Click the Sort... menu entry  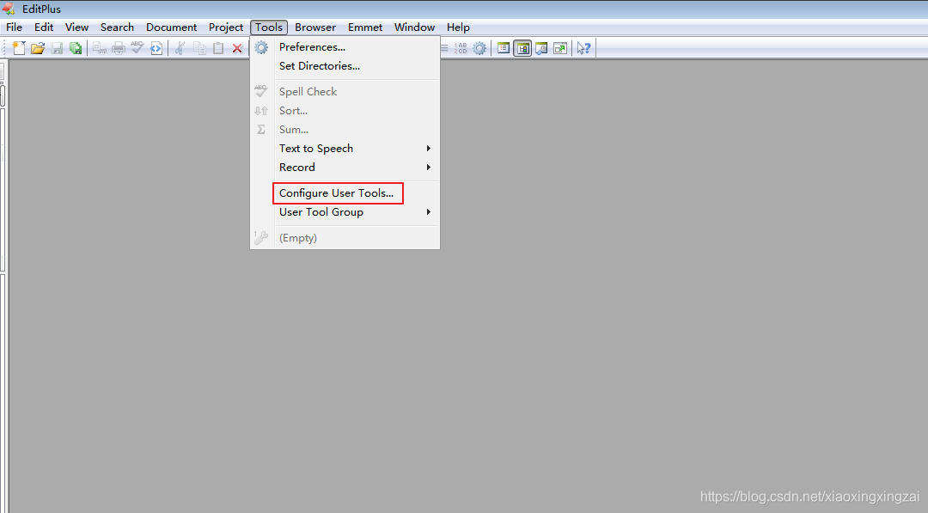345,111
